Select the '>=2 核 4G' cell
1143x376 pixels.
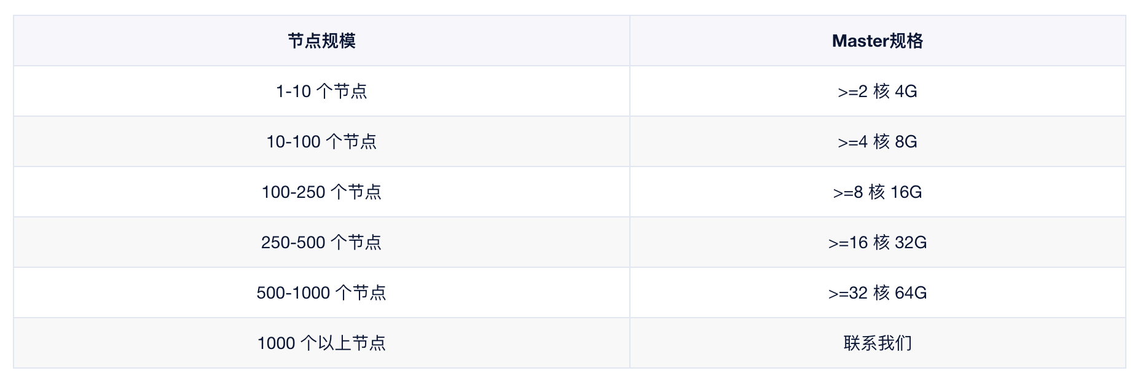[x=877, y=92]
